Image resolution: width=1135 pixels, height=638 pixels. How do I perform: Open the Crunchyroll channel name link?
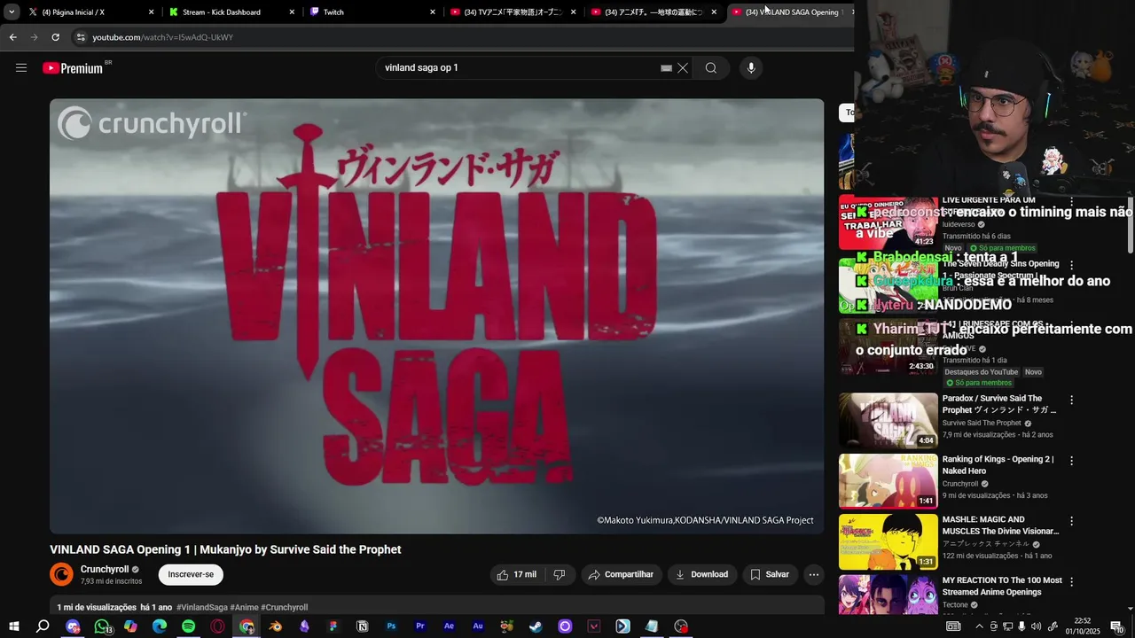[x=105, y=569]
